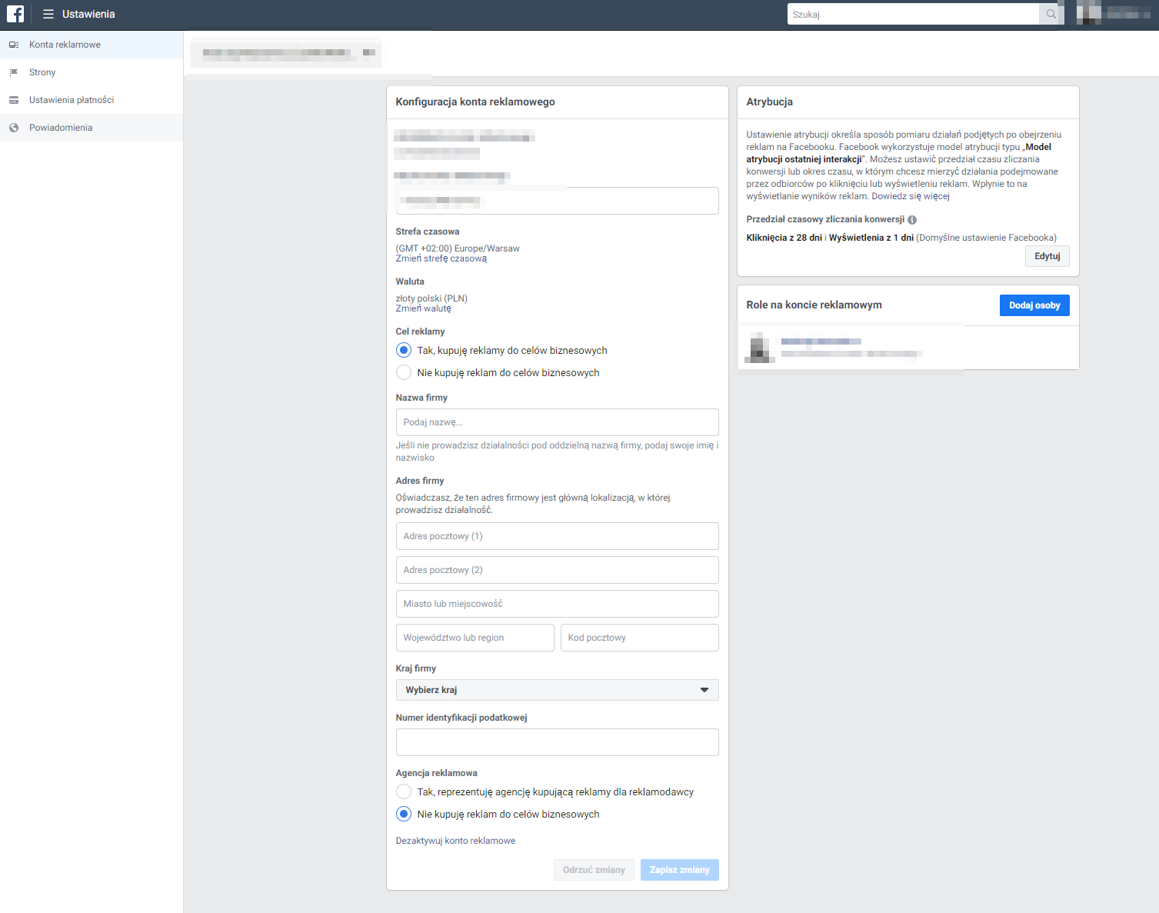Click the Konta reklamowe sidebar icon
The width and height of the screenshot is (1159, 913).
[14, 45]
